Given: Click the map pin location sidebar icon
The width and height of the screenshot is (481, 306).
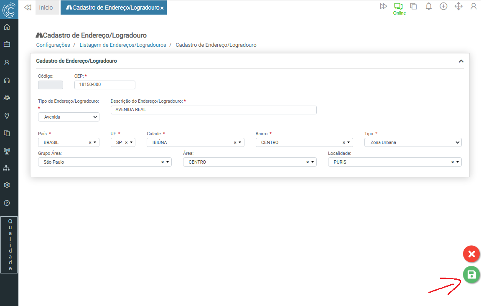Looking at the screenshot, I should click(7, 116).
